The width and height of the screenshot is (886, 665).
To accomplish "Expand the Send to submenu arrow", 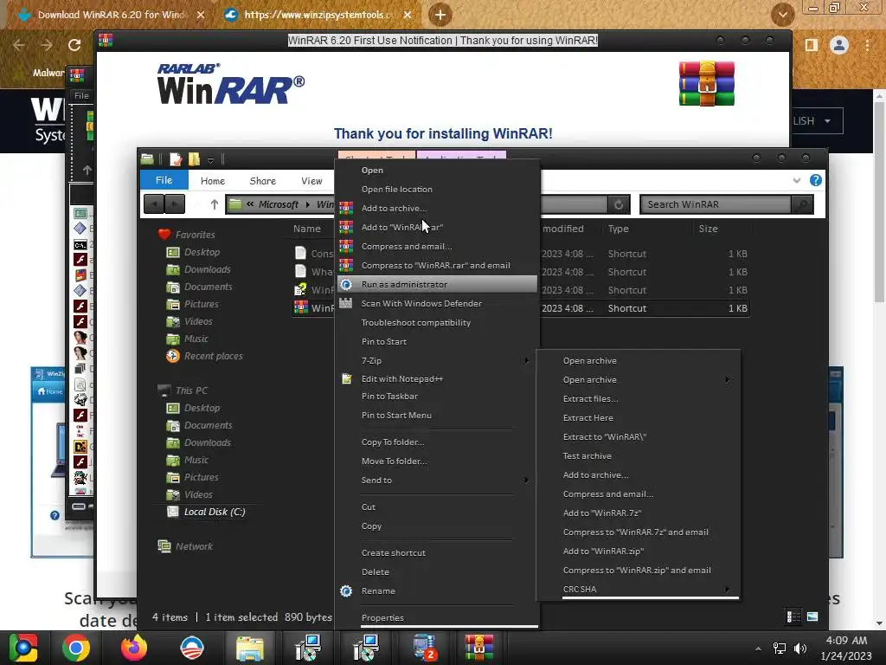I will pyautogui.click(x=526, y=480).
